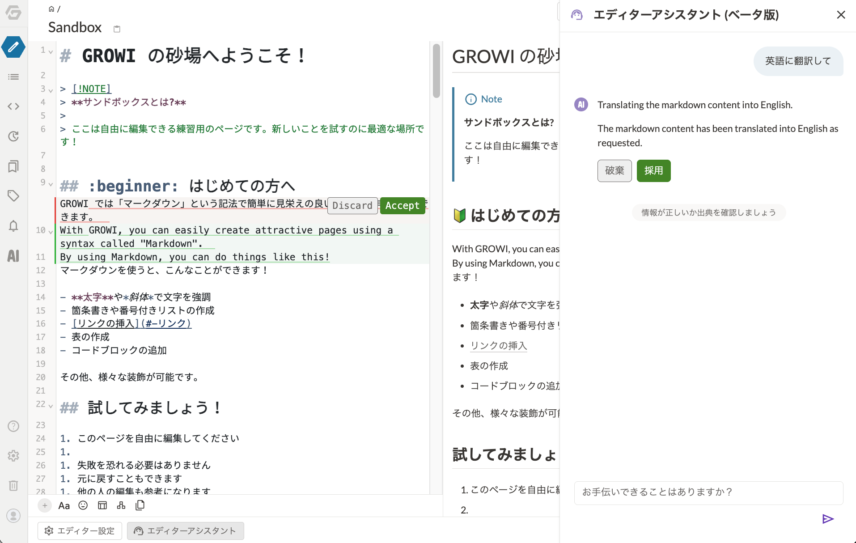The image size is (856, 543).
Task: Click the green Accept button in editor
Action: [402, 206]
